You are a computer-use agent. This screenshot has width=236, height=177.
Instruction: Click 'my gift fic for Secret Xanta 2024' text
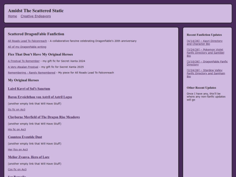(x=64, y=61)
